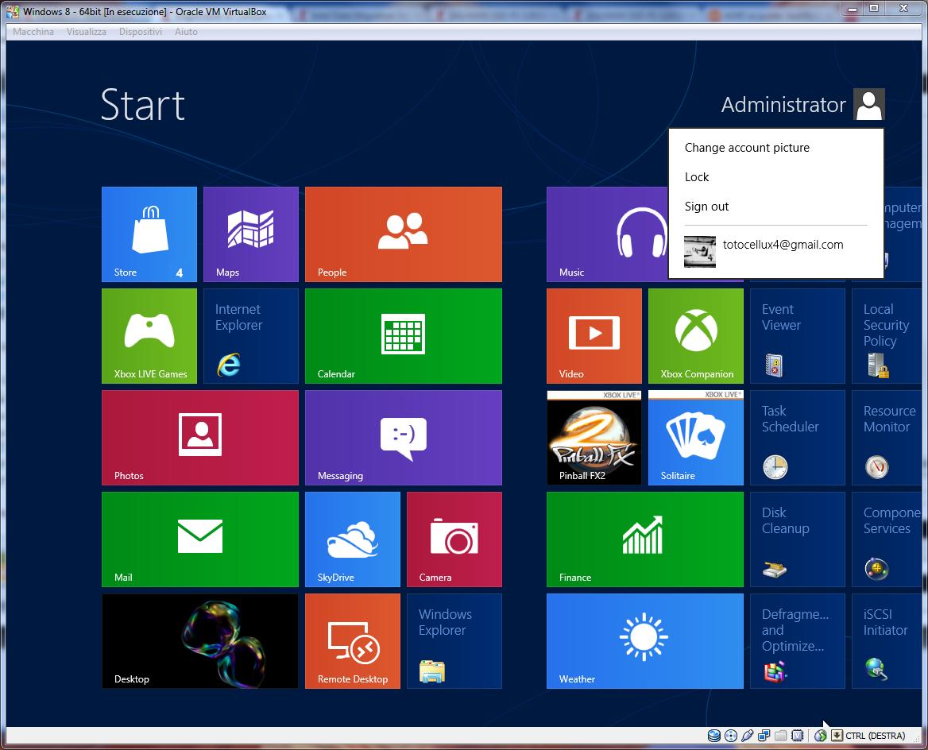This screenshot has width=928, height=750.
Task: Select Lock from the account menu
Action: click(x=697, y=177)
